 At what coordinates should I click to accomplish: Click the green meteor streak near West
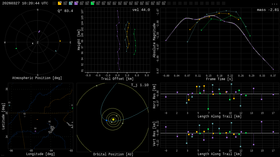point(16,49)
